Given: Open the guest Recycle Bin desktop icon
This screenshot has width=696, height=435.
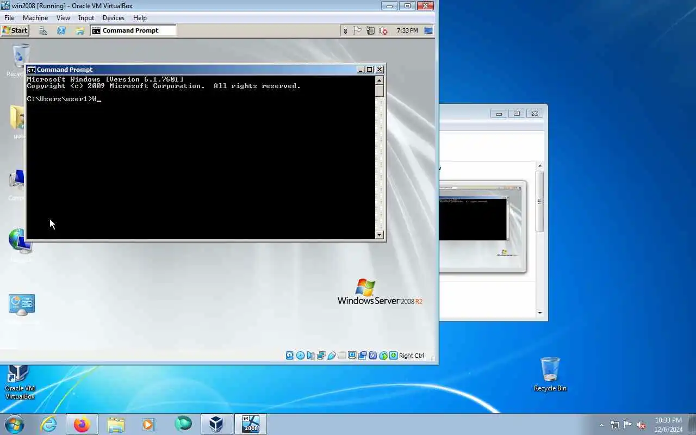Looking at the screenshot, I should (21, 56).
